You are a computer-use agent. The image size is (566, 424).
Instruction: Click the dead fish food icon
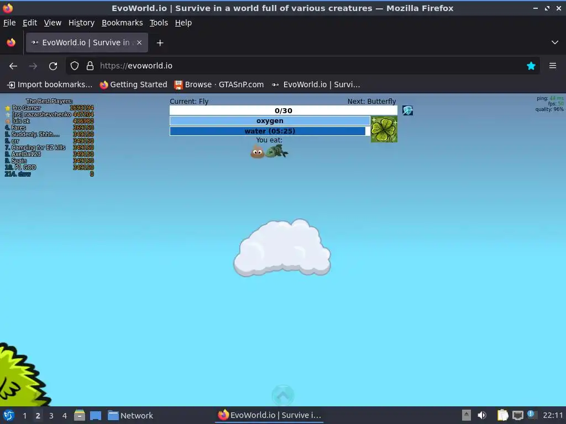pyautogui.click(x=277, y=151)
